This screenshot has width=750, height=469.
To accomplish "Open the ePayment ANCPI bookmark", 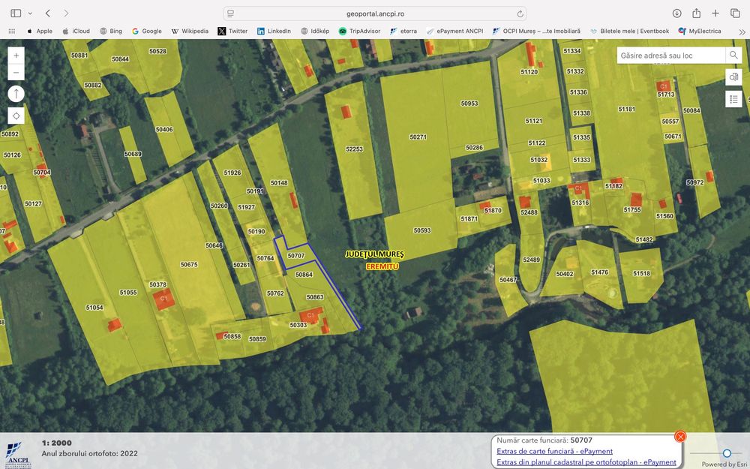I will click(455, 31).
